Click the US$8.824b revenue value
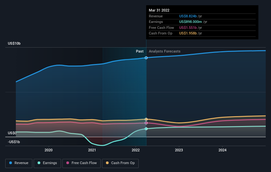The height and width of the screenshot is (172, 271). coord(188,16)
